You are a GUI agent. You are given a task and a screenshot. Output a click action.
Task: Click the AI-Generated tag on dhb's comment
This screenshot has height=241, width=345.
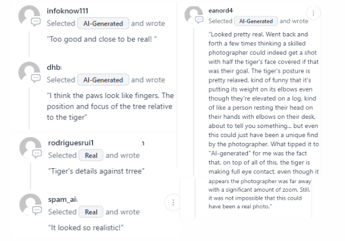[103, 80]
